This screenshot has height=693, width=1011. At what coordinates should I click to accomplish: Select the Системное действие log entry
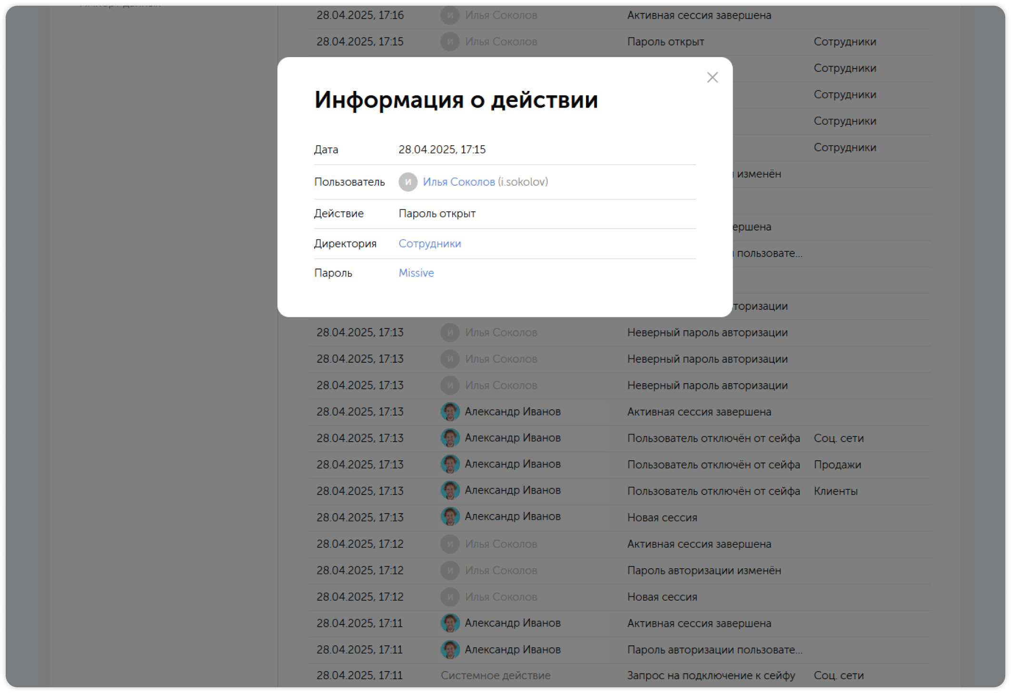496,675
